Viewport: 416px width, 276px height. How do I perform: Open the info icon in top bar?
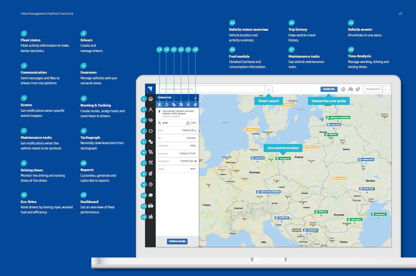(343, 89)
